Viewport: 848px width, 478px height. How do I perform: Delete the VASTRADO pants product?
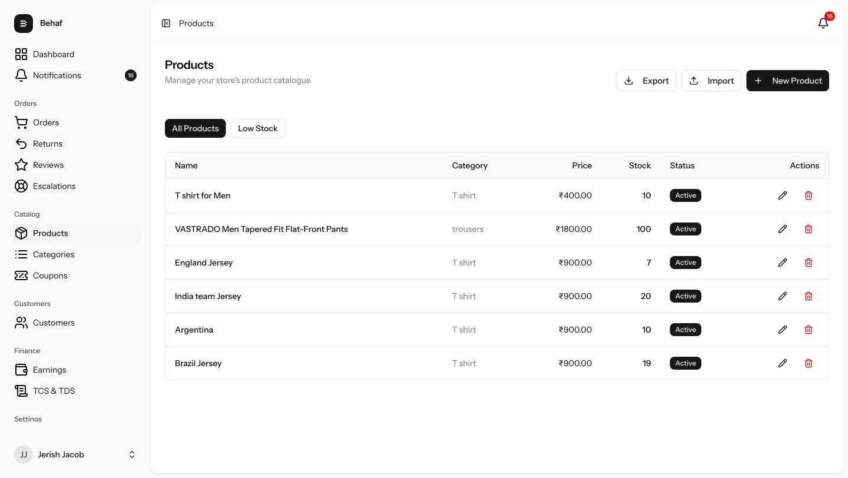pos(809,229)
